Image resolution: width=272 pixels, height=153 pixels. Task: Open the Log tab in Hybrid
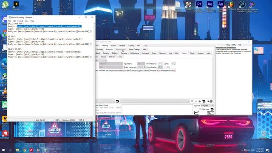coord(145,45)
